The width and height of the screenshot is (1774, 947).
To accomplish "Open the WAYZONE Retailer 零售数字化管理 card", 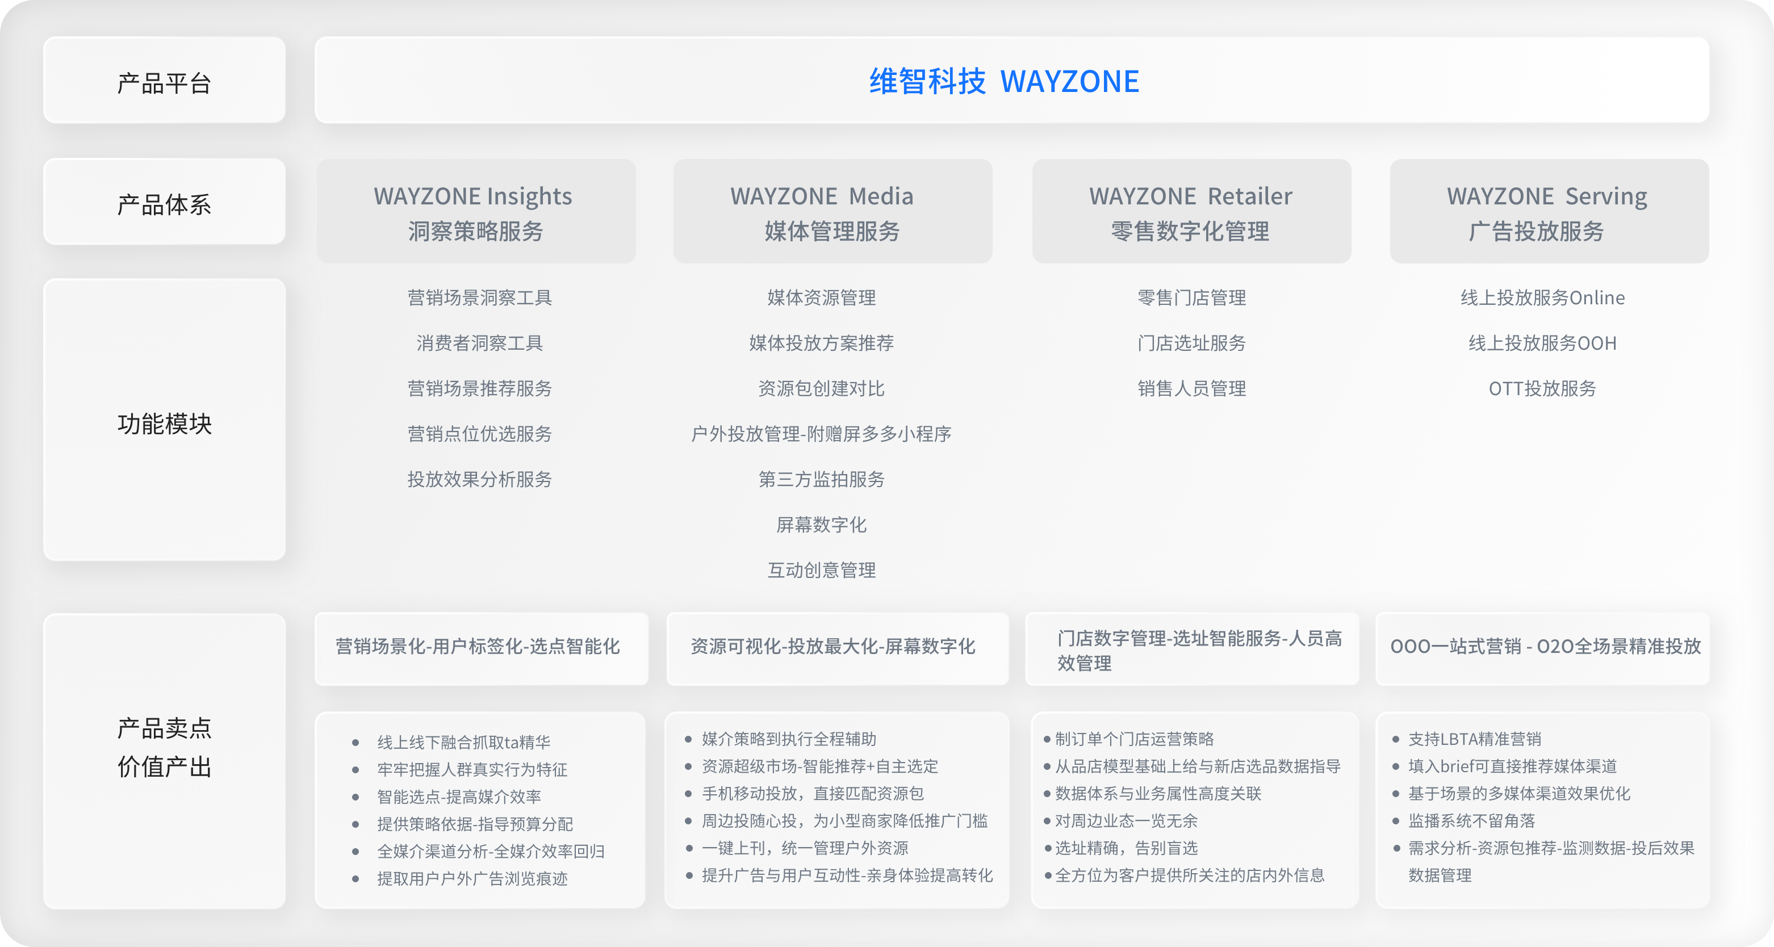I will pyautogui.click(x=1191, y=211).
